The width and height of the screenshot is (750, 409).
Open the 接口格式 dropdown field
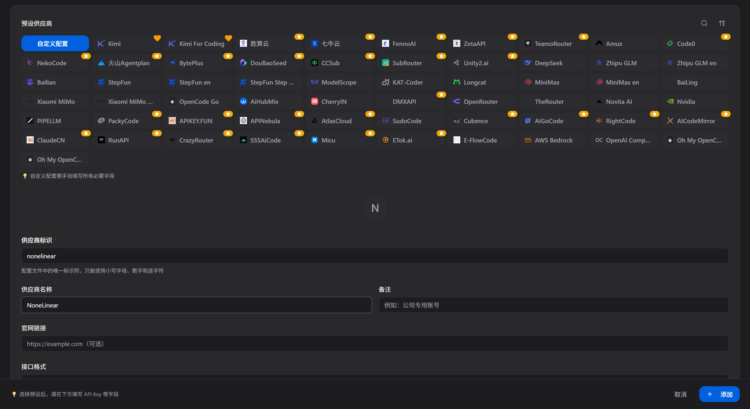click(375, 377)
